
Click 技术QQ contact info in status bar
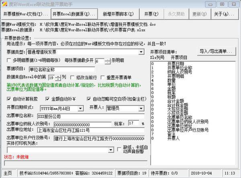coord(66,173)
